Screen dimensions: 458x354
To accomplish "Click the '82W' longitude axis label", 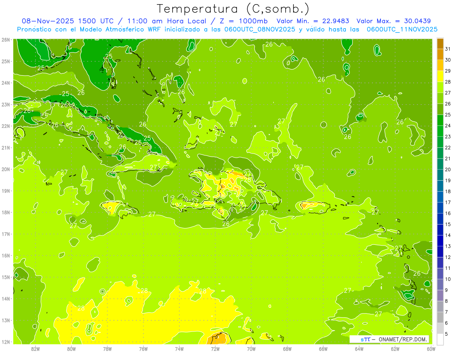I will (x=35, y=349).
